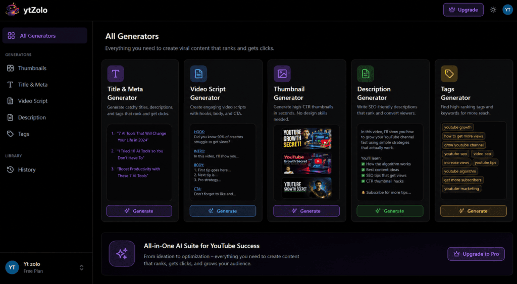The height and width of the screenshot is (284, 517).
Task: Click the Thumbnail Generator image icon
Action: [282, 74]
